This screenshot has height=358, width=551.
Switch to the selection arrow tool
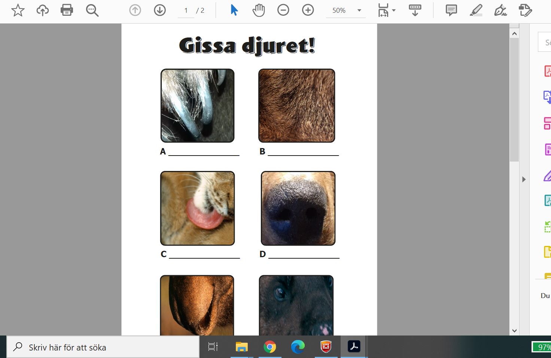click(233, 10)
